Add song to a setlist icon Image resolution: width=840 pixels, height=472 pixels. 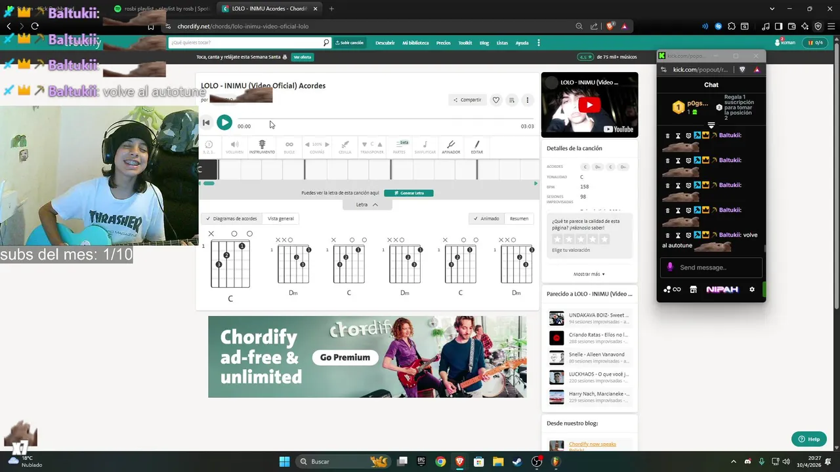tap(512, 100)
